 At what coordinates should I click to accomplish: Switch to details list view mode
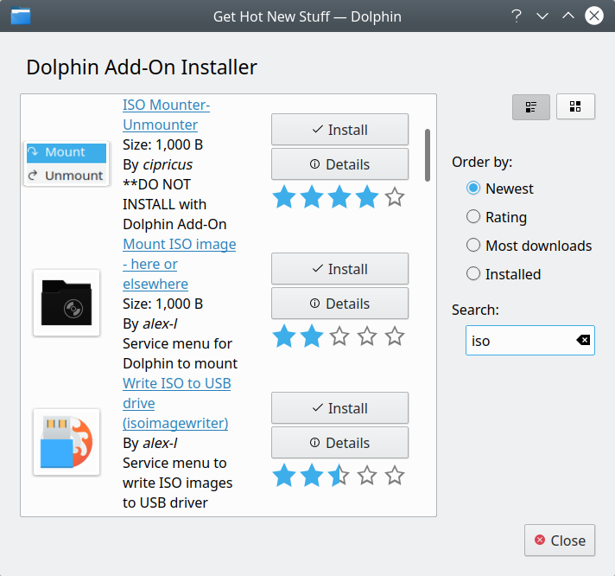coord(531,107)
